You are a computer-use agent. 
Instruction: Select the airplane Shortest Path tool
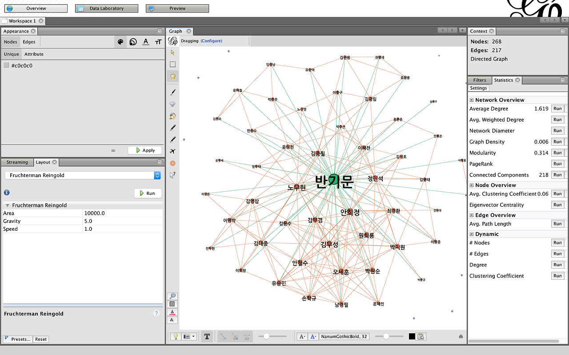point(173,151)
